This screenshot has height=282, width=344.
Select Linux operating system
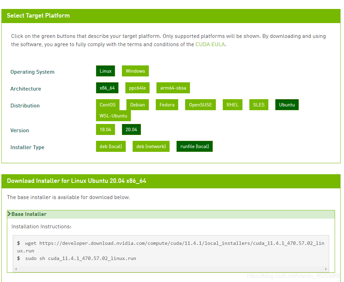[x=105, y=71]
